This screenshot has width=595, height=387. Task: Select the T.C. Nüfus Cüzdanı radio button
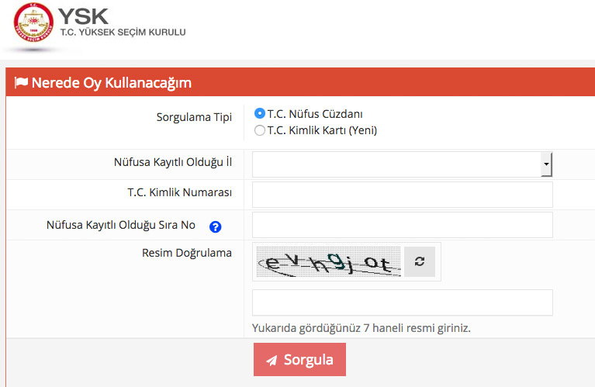pyautogui.click(x=260, y=113)
